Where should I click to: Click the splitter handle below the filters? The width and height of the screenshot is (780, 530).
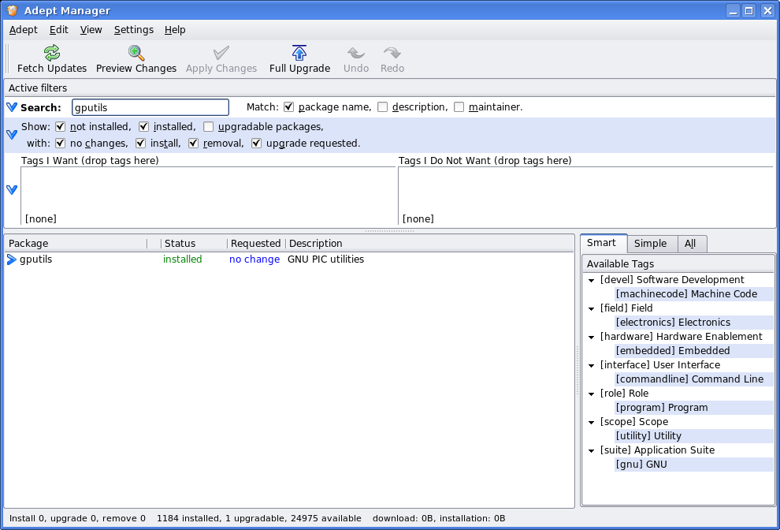389,231
